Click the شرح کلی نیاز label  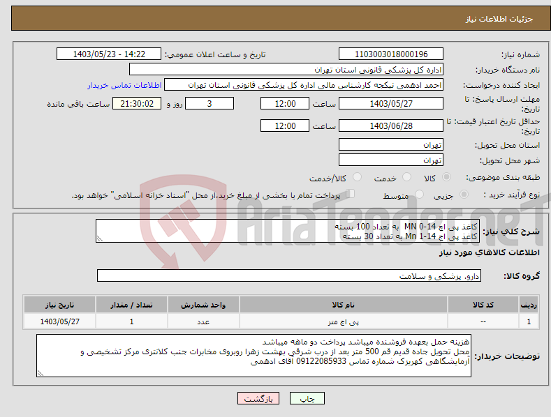pos(511,232)
